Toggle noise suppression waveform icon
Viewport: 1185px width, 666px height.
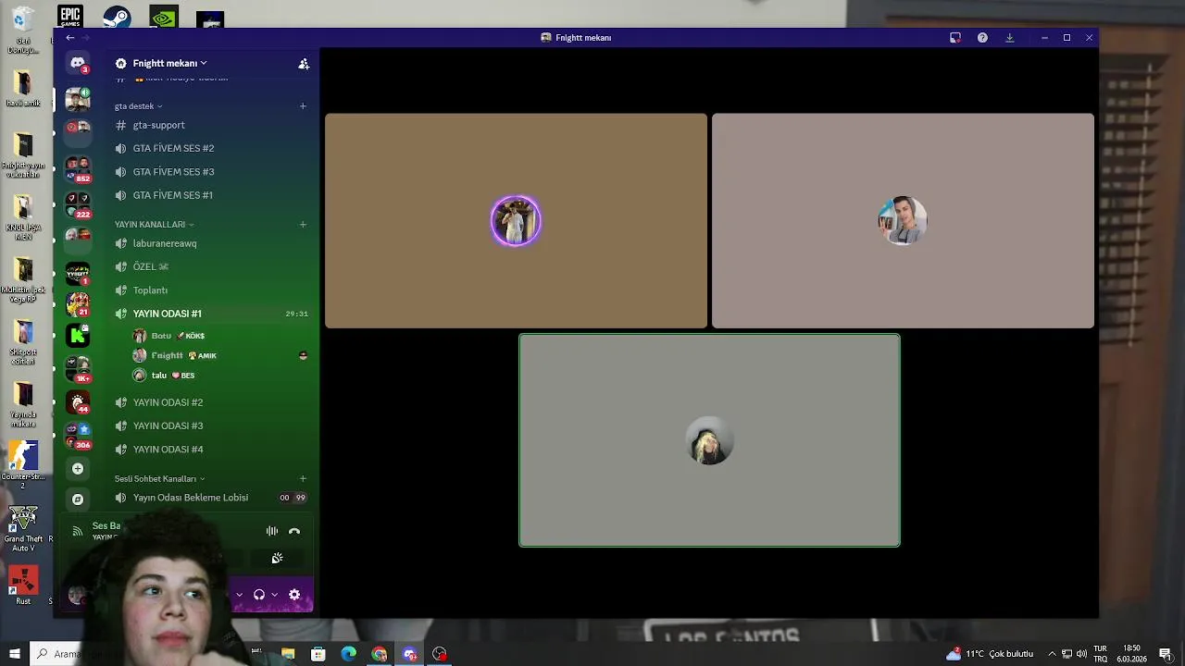272,531
